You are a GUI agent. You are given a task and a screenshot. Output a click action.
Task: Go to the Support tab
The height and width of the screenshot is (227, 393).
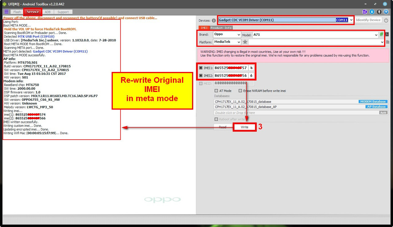(63, 12)
